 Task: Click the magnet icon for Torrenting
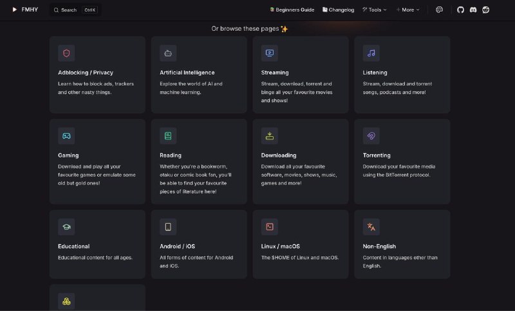371,136
